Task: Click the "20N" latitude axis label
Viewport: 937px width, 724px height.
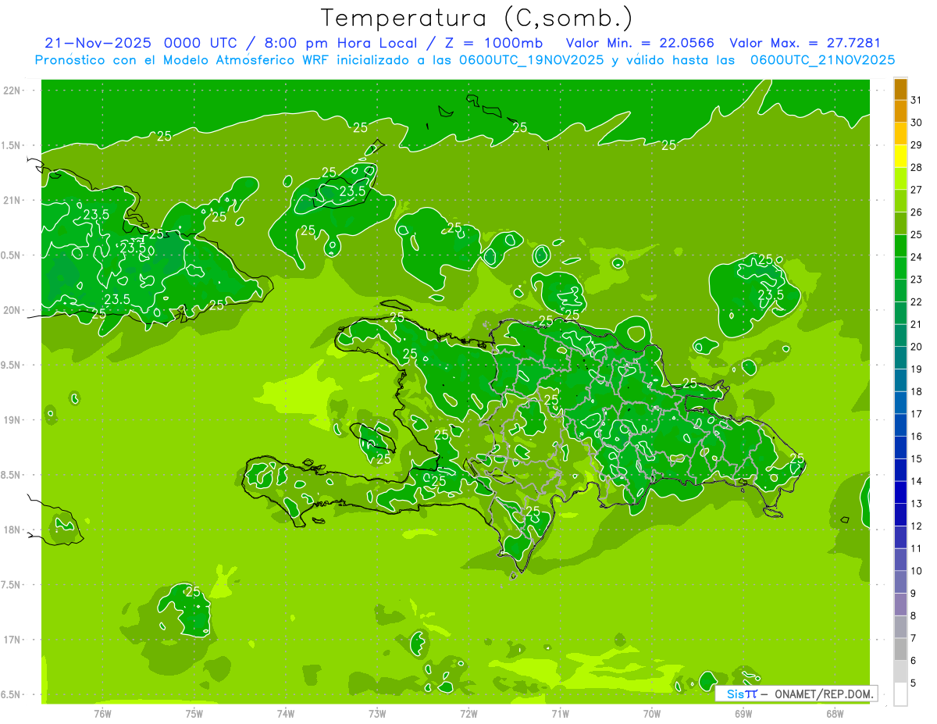Action: pyautogui.click(x=11, y=310)
